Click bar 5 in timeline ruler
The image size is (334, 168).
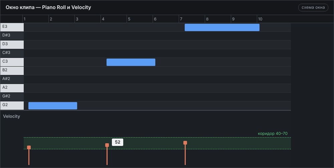pos(140,19)
